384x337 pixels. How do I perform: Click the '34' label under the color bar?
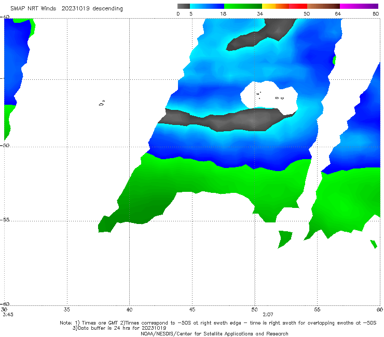260,13
